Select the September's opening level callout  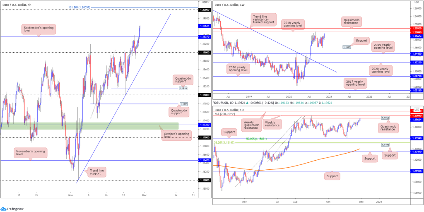click(39, 29)
